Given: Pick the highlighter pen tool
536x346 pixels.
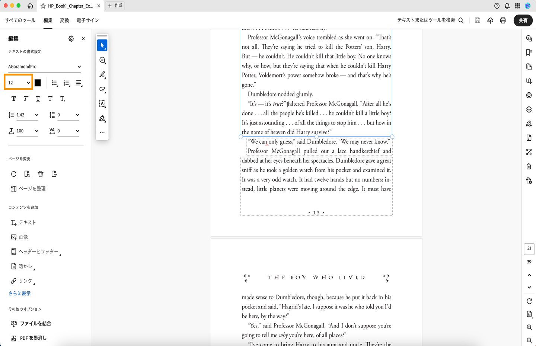Looking at the screenshot, I should (102, 75).
